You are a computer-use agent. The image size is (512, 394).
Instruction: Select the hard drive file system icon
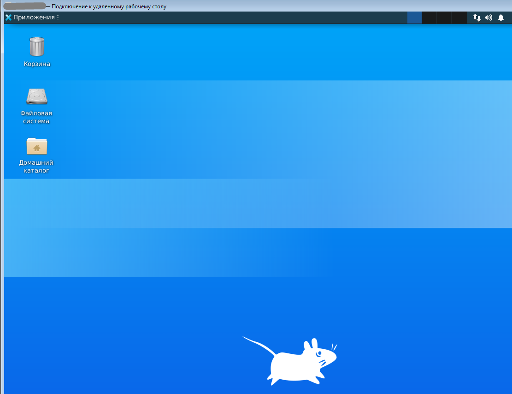(x=37, y=96)
